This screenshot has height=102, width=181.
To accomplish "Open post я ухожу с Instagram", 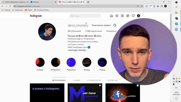I will [x=47, y=93].
